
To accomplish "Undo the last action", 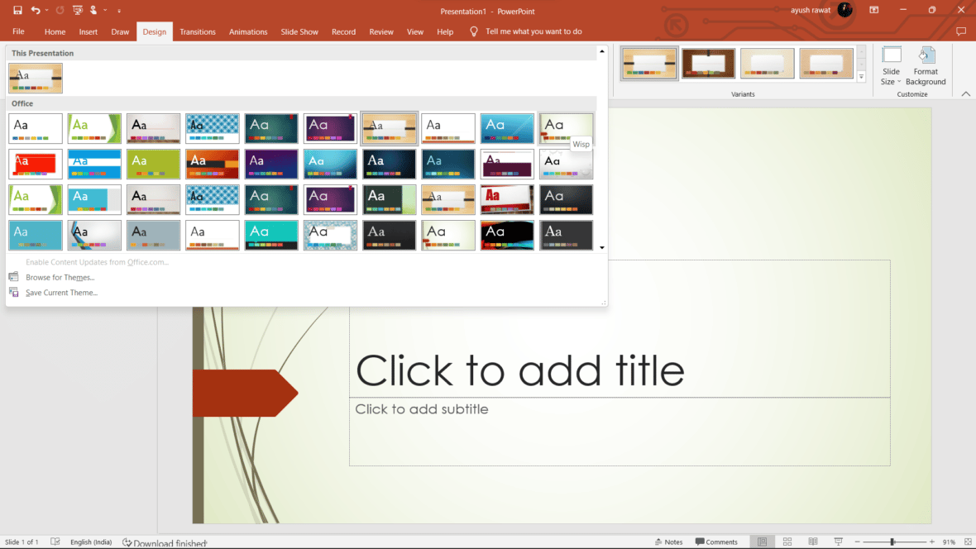I will pos(36,10).
